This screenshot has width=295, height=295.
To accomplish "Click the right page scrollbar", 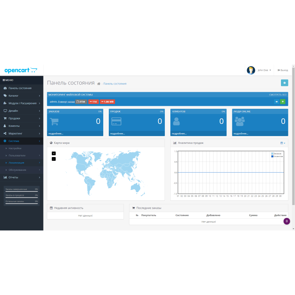I will click(292, 147).
